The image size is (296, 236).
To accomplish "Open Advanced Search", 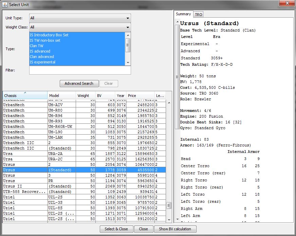I will click(79, 83).
